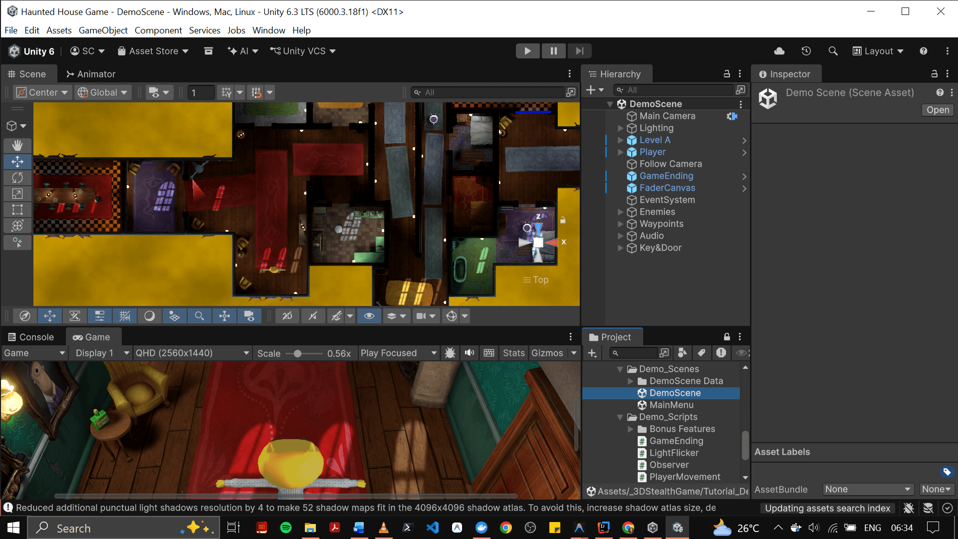Open the GameObject menu
958x539 pixels.
(x=103, y=30)
